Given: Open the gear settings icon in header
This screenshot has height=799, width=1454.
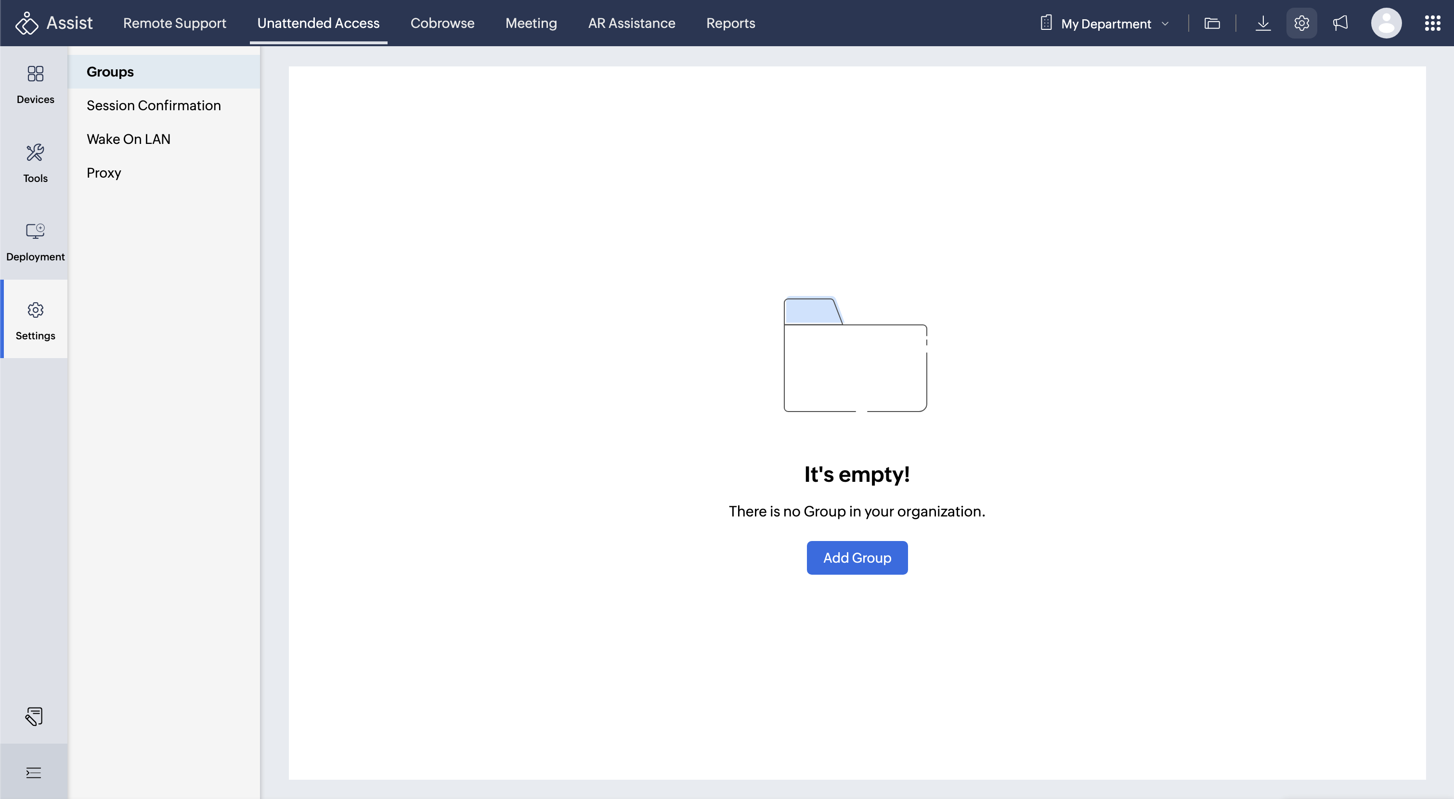Looking at the screenshot, I should pyautogui.click(x=1301, y=23).
